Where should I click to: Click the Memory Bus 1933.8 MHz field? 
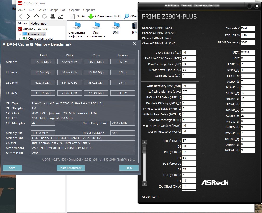pyautogui.click(x=43, y=133)
